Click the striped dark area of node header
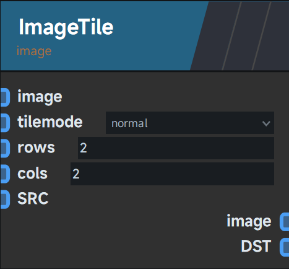 coord(240,35)
